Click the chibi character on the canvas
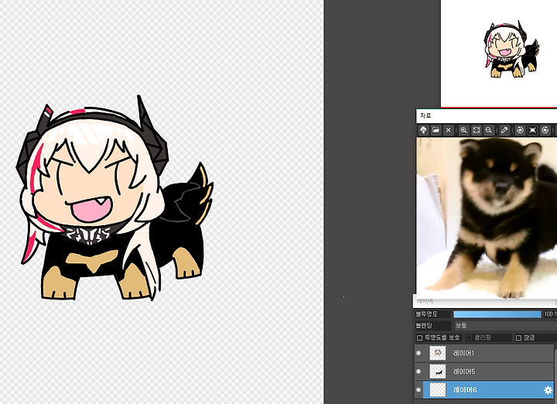The image size is (557, 404). point(114,199)
